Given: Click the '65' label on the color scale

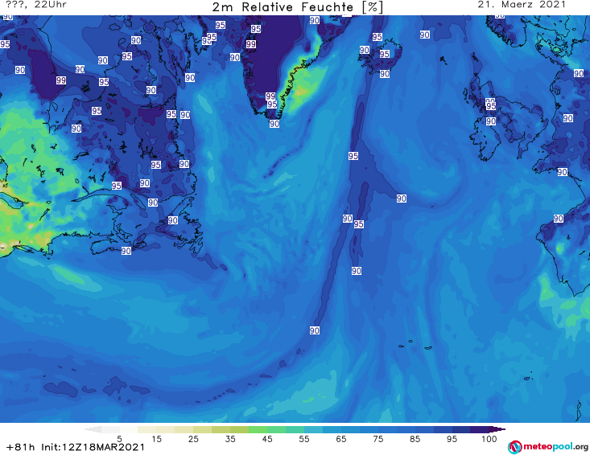Looking at the screenshot, I should coord(341,439).
